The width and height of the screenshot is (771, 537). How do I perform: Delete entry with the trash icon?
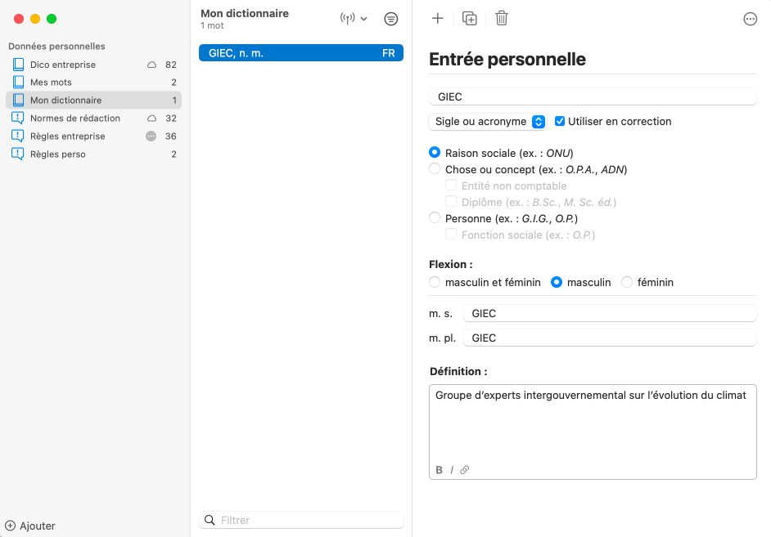point(502,19)
